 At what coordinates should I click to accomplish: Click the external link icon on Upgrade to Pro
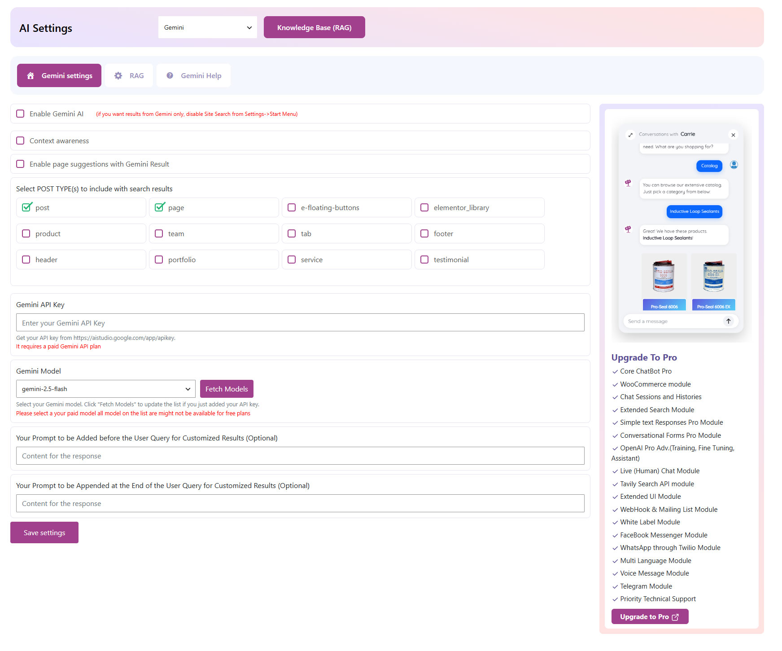tap(675, 617)
